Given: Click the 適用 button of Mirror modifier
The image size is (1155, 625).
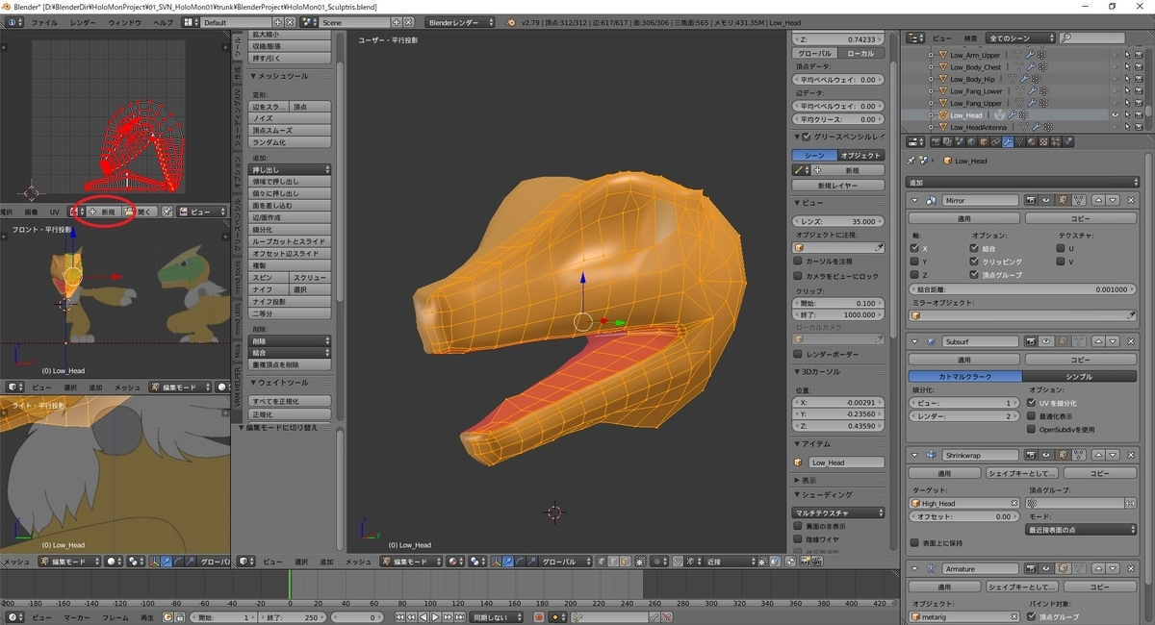Looking at the screenshot, I should pos(963,218).
